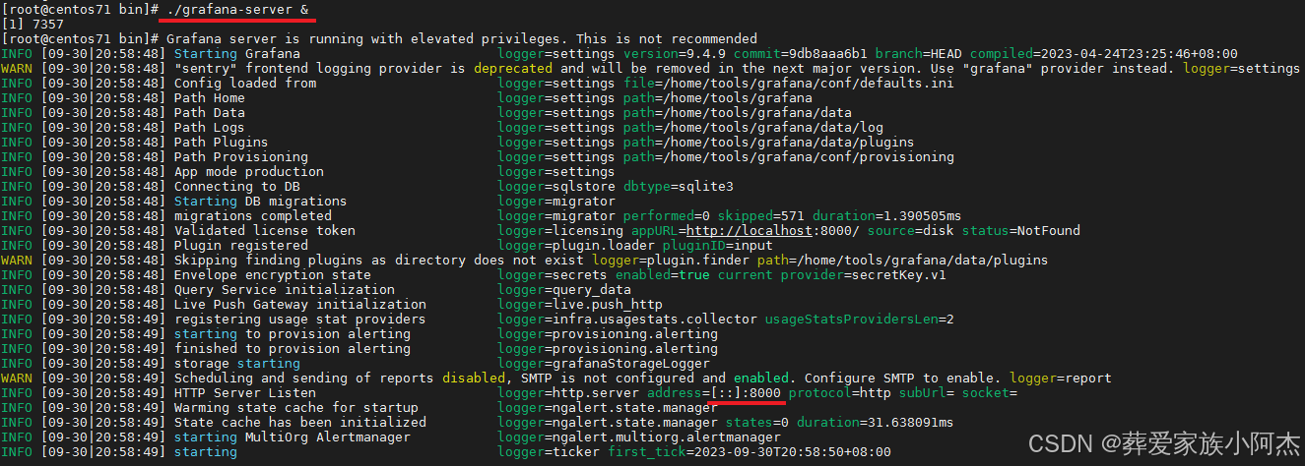The width and height of the screenshot is (1305, 466).
Task: Click path=/home/tools/grafana/conf/provisioning value
Action: click(789, 156)
